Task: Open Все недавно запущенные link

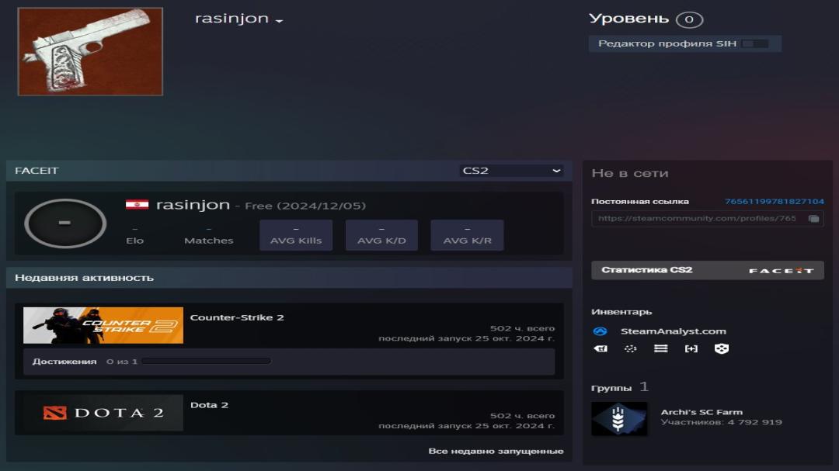Action: [496, 452]
